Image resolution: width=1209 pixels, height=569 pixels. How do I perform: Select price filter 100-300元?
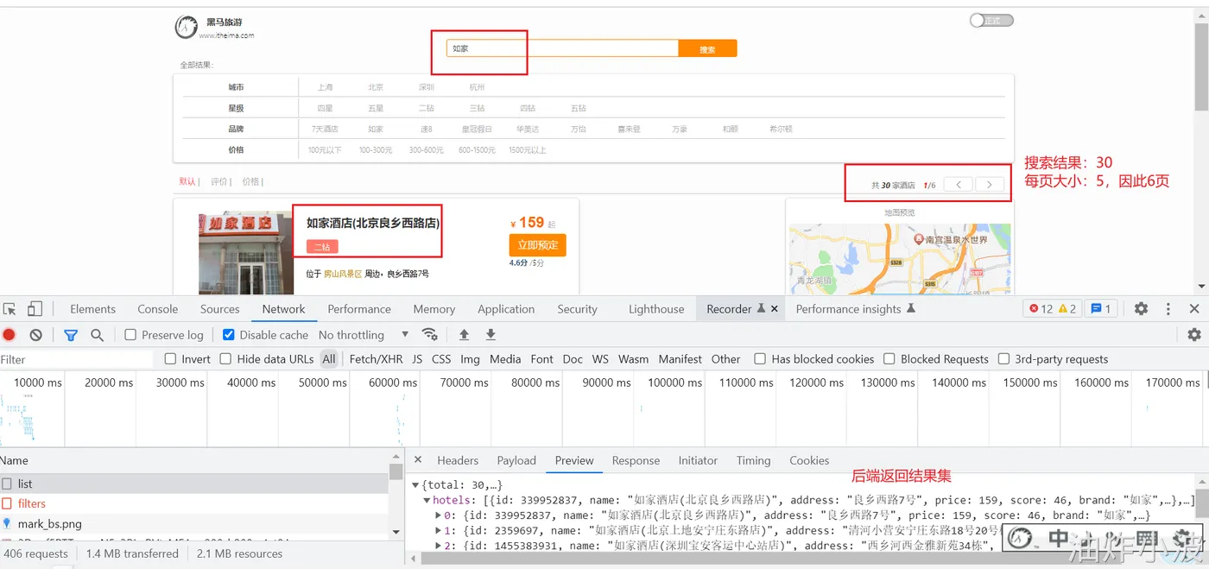tap(376, 150)
